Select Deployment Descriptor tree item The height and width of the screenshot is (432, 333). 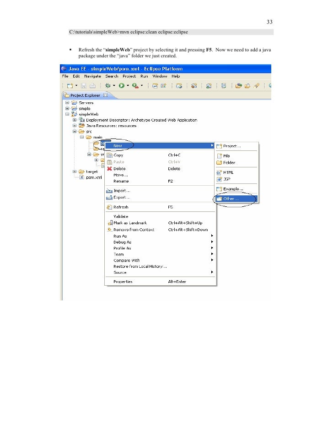click(138, 120)
